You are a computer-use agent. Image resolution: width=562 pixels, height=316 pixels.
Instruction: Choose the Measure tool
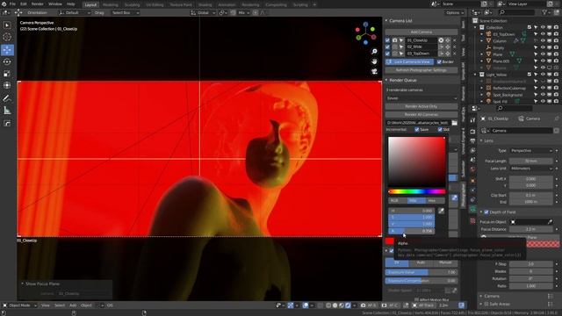[x=7, y=111]
